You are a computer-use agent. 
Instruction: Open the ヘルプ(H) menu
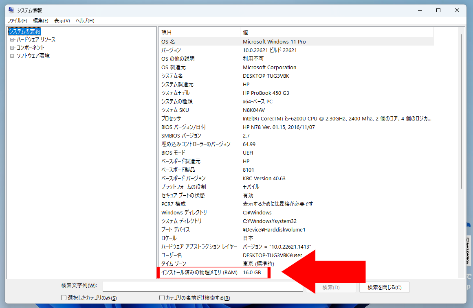point(85,21)
